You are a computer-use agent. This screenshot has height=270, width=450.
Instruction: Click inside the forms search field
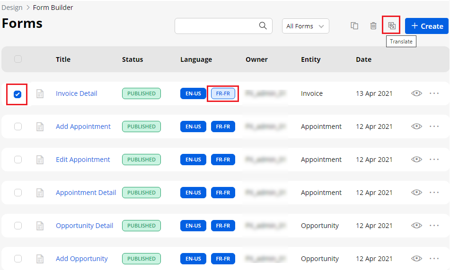coord(215,26)
